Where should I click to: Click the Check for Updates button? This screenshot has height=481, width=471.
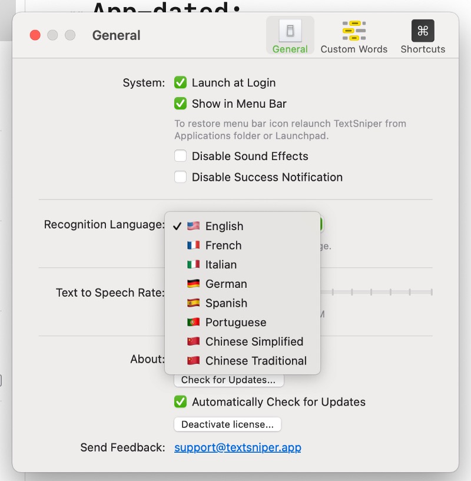pyautogui.click(x=228, y=380)
